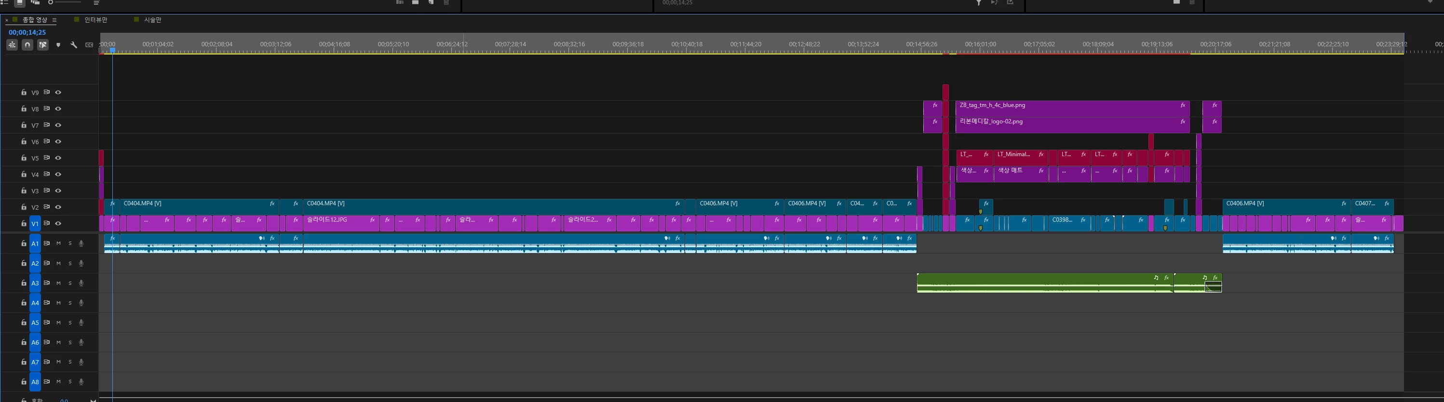This screenshot has width=1444, height=402.
Task: Lock track A2 with padlock icon
Action: tap(24, 263)
